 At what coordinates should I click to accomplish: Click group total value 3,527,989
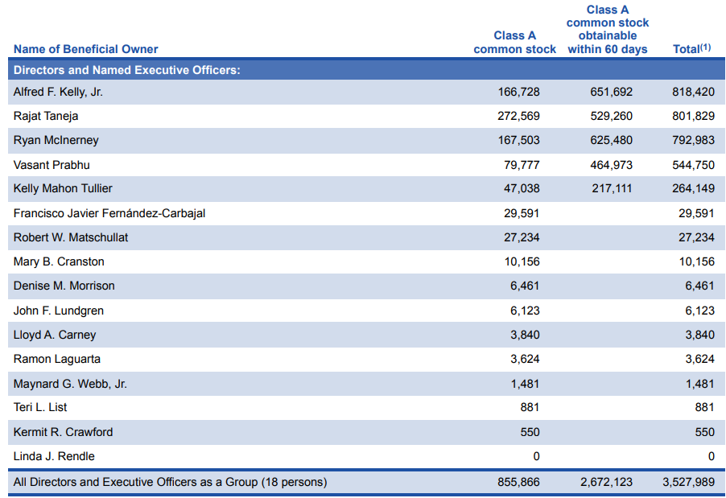click(688, 482)
